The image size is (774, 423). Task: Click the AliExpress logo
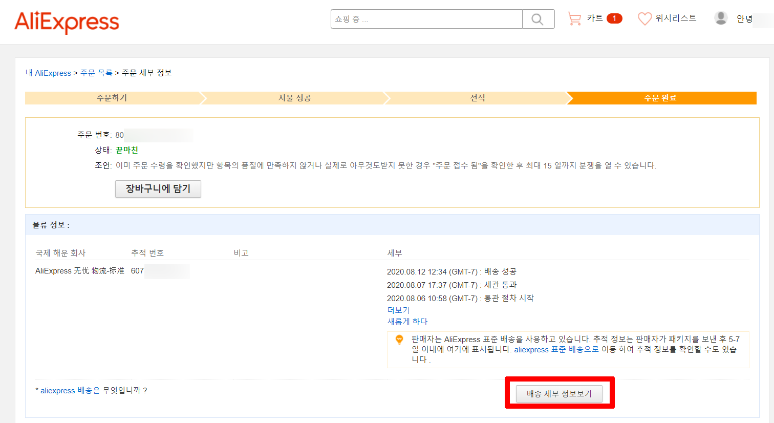point(67,22)
